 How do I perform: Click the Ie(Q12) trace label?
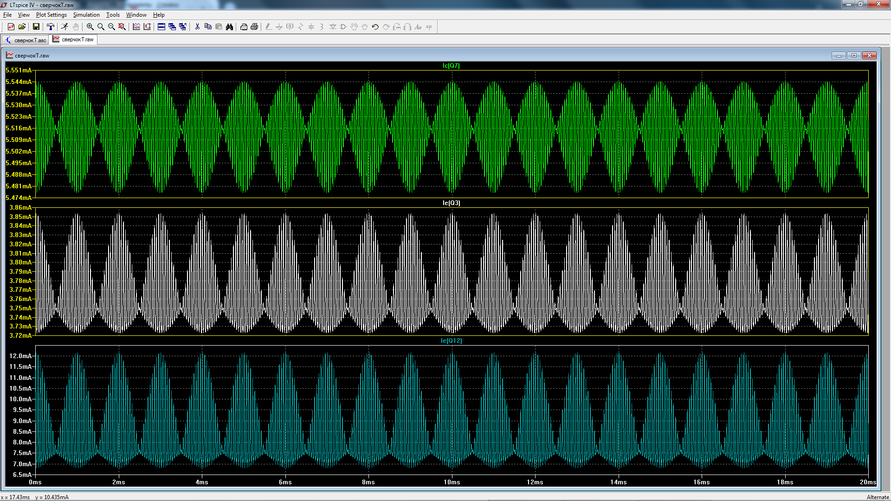[451, 340]
